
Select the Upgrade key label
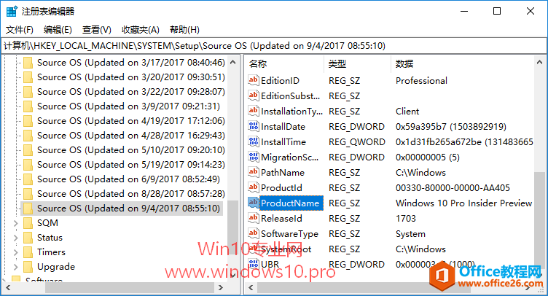click(x=56, y=267)
